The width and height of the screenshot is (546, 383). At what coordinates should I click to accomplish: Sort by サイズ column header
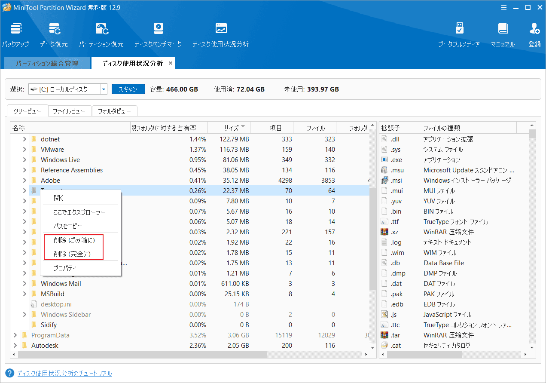click(229, 128)
